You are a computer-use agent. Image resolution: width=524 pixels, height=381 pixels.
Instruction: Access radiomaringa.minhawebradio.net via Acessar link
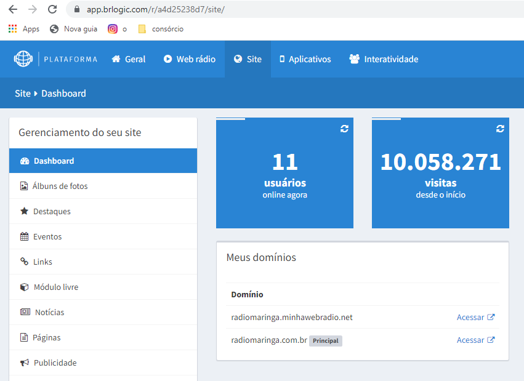tap(475, 317)
